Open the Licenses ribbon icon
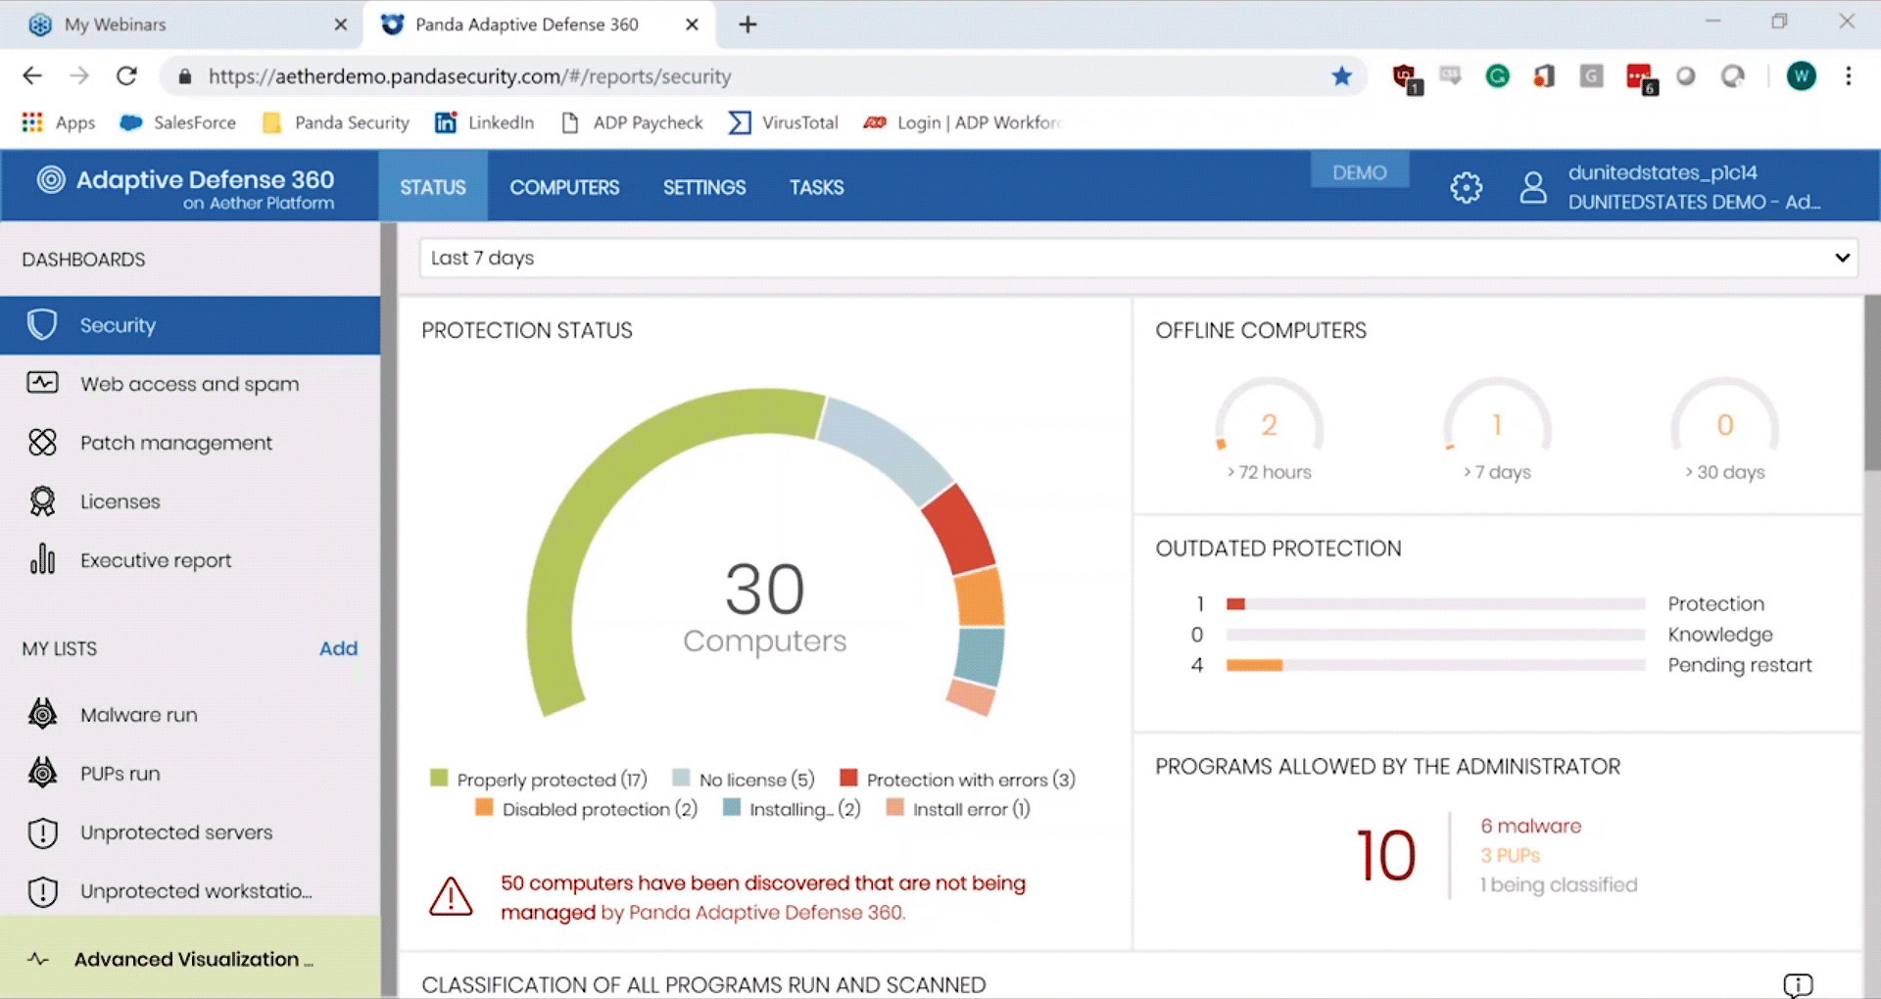Viewport: 1881px width, 999px height. tap(42, 501)
